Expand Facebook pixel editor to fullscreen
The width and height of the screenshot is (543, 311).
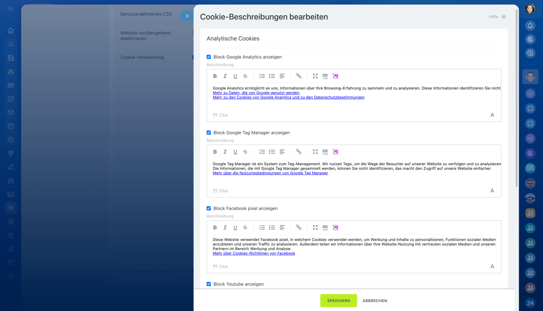[315, 228]
